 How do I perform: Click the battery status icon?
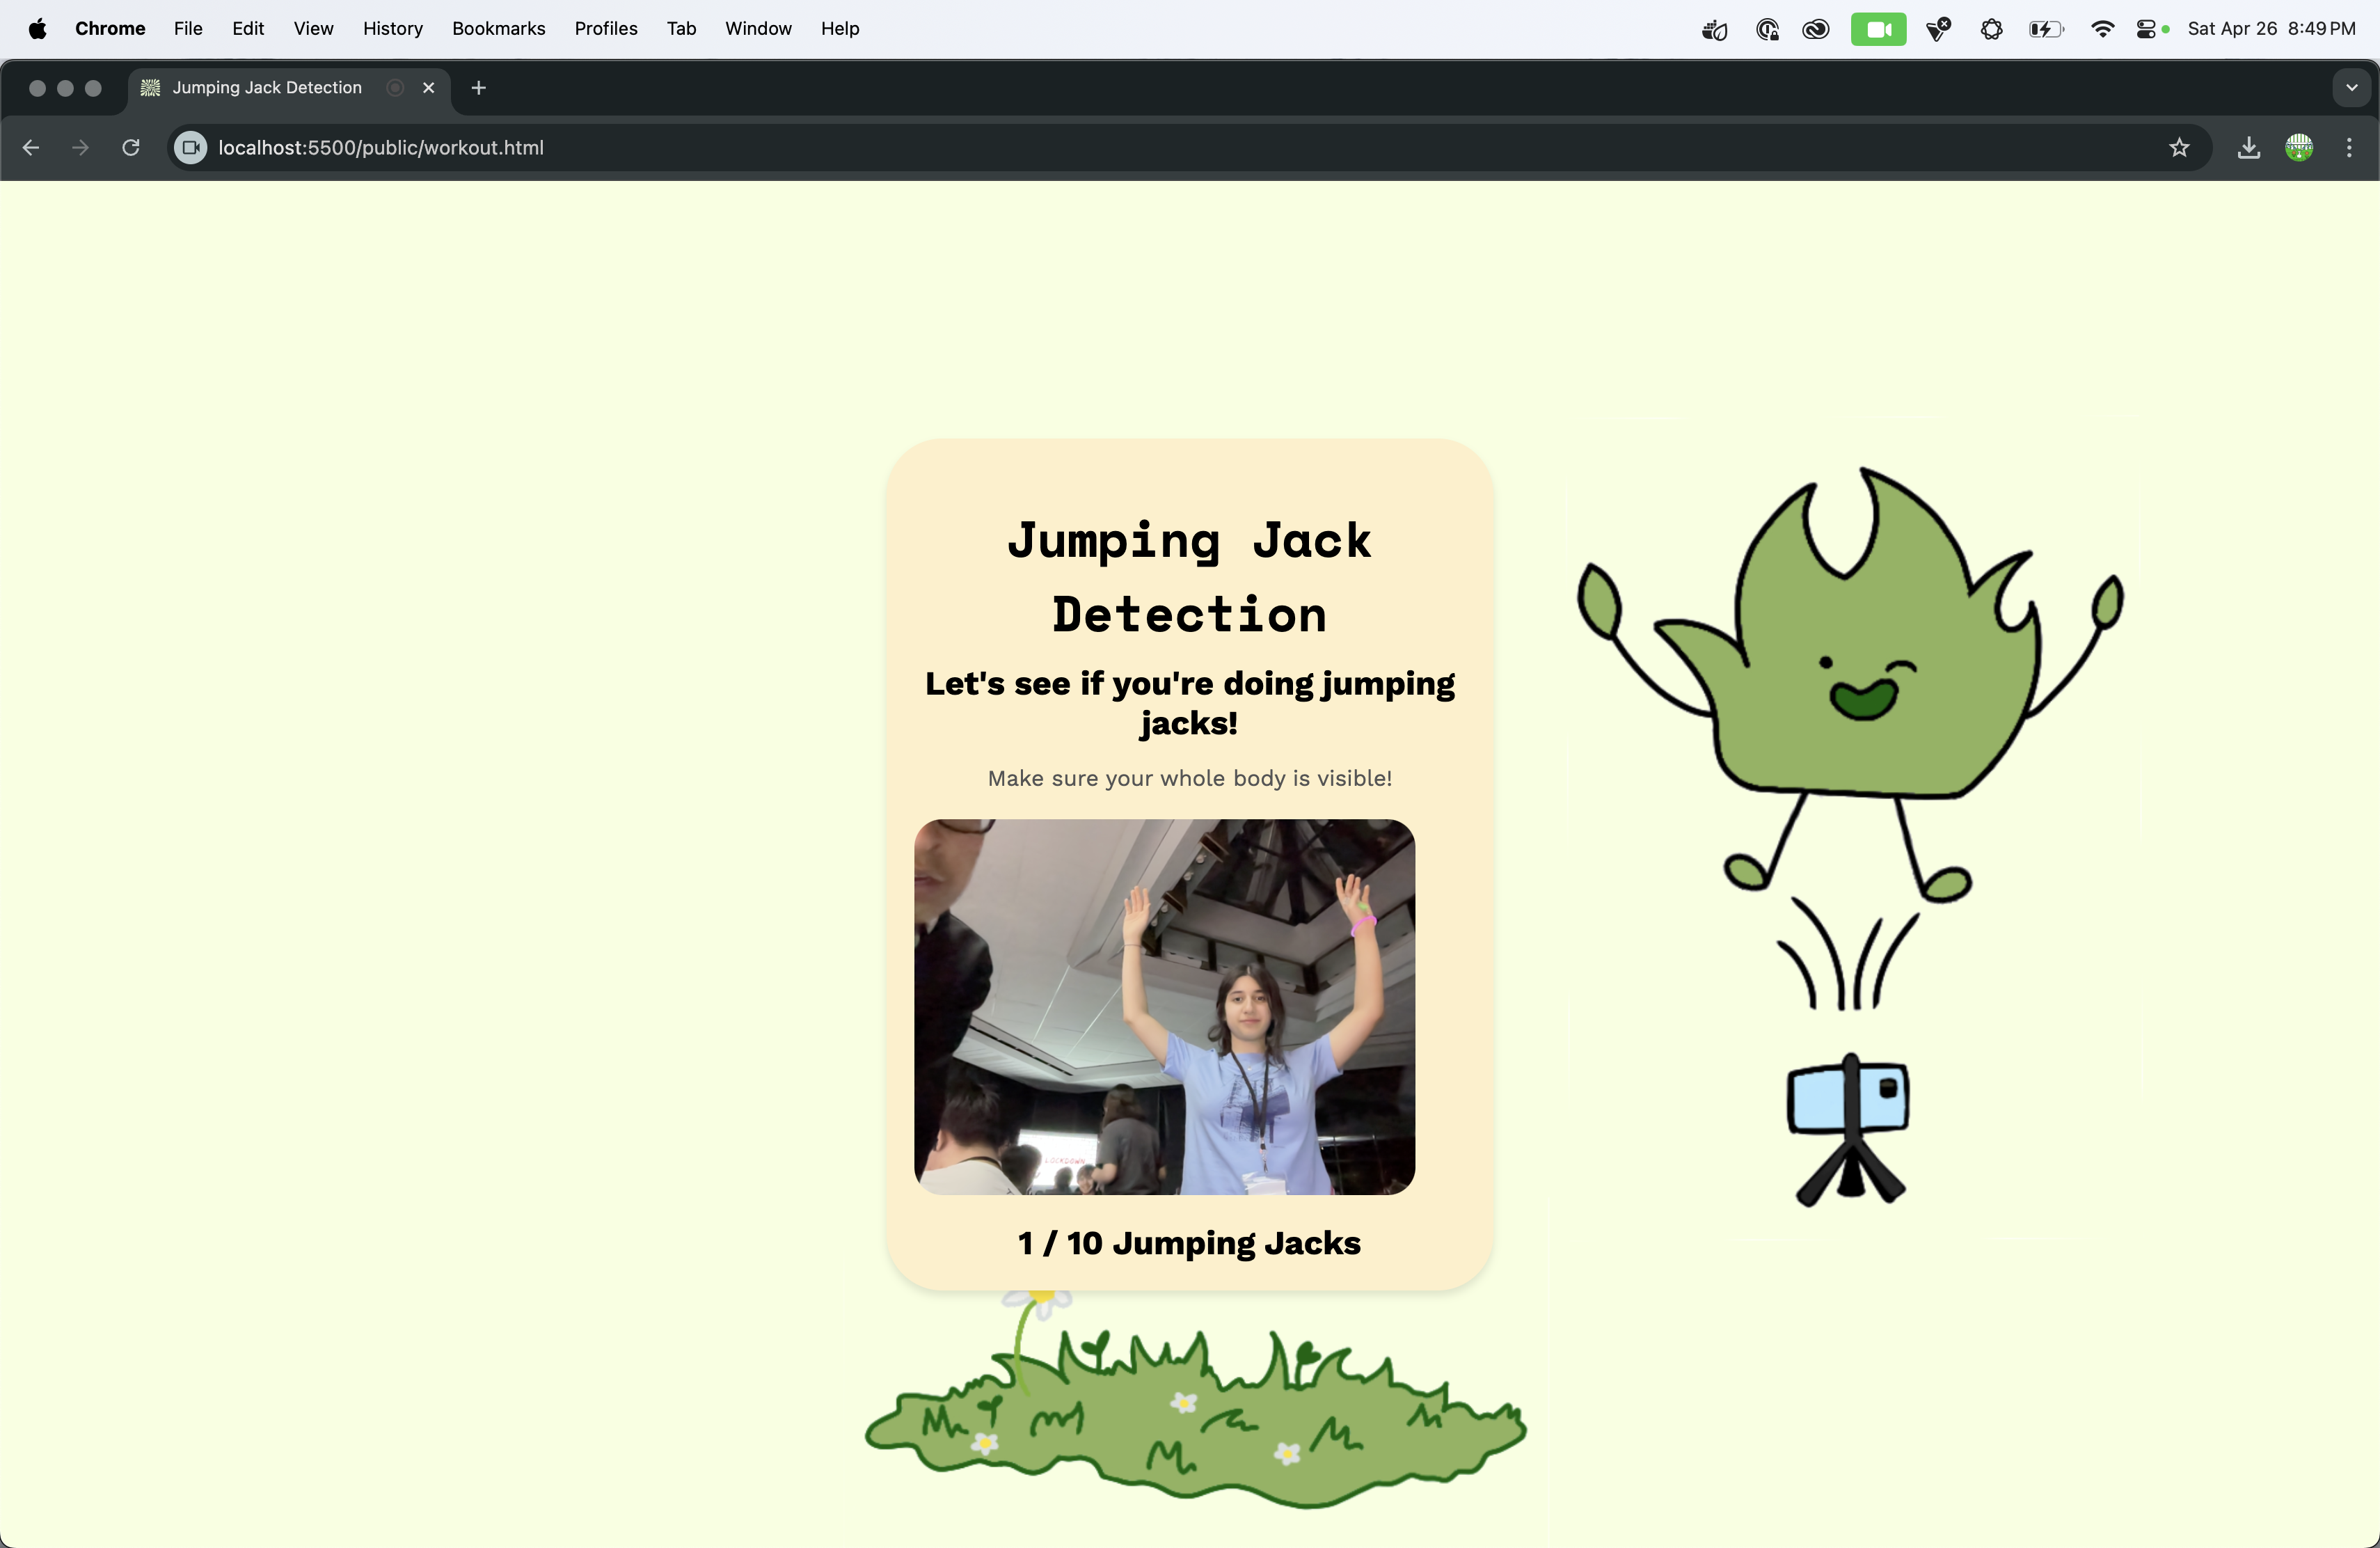2046,29
